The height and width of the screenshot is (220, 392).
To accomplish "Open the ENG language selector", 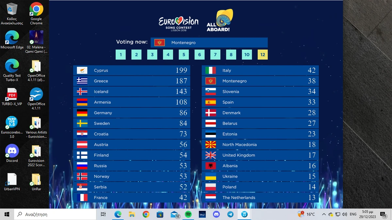I will coord(353,214).
